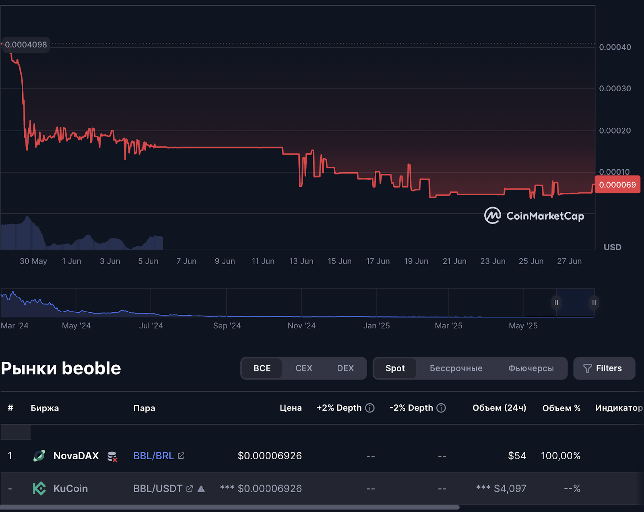Click the 0.0004098 starting price label
The height and width of the screenshot is (512, 644).
[26, 45]
